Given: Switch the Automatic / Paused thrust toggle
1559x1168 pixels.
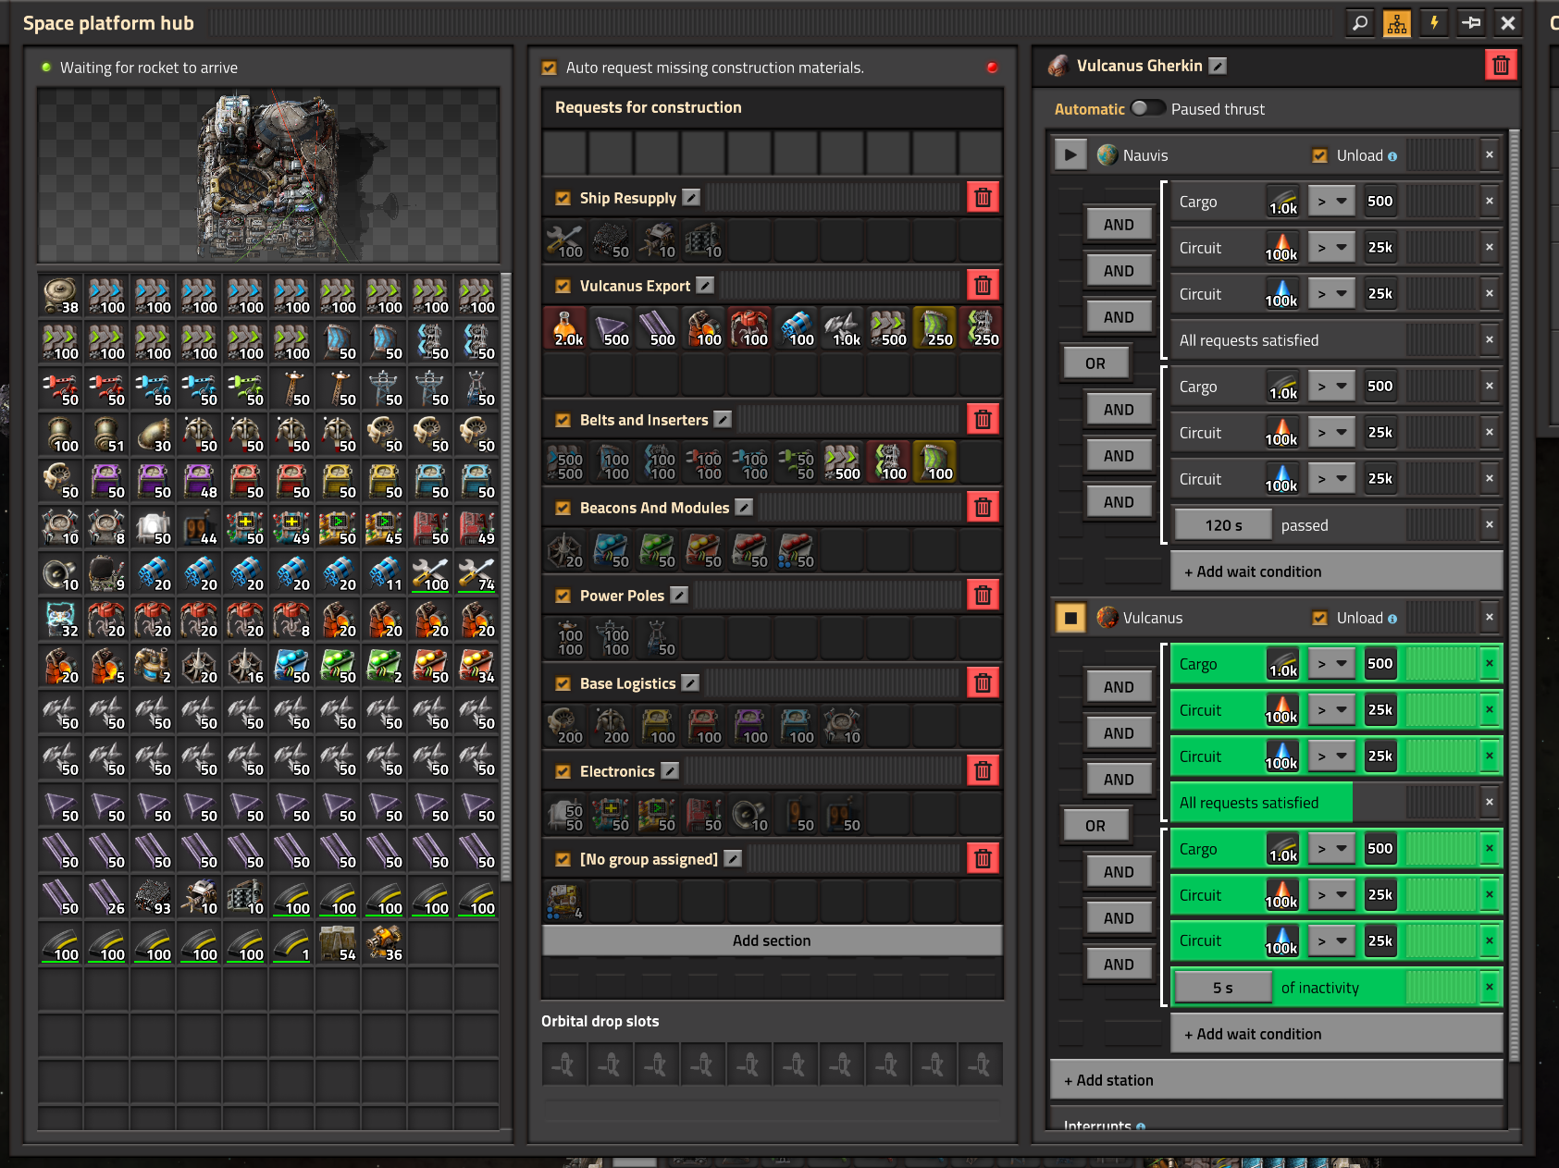Looking at the screenshot, I should point(1147,108).
